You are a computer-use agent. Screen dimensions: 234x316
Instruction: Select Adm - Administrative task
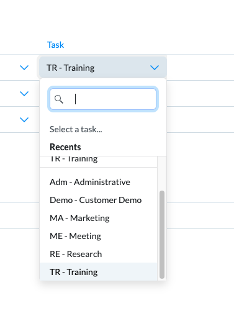tap(99, 182)
